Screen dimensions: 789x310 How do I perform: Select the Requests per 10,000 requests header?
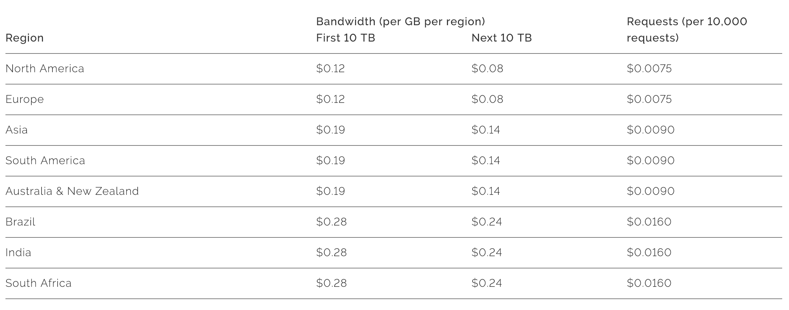coord(687,30)
